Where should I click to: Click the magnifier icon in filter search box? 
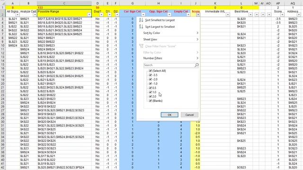[x=196, y=65]
